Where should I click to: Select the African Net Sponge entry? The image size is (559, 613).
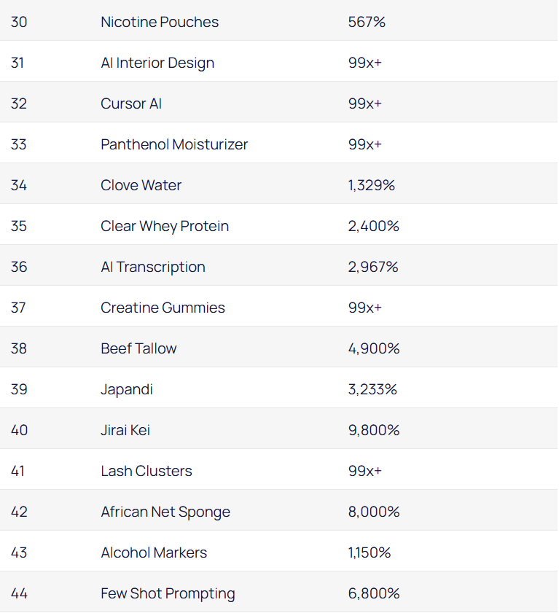(x=165, y=512)
